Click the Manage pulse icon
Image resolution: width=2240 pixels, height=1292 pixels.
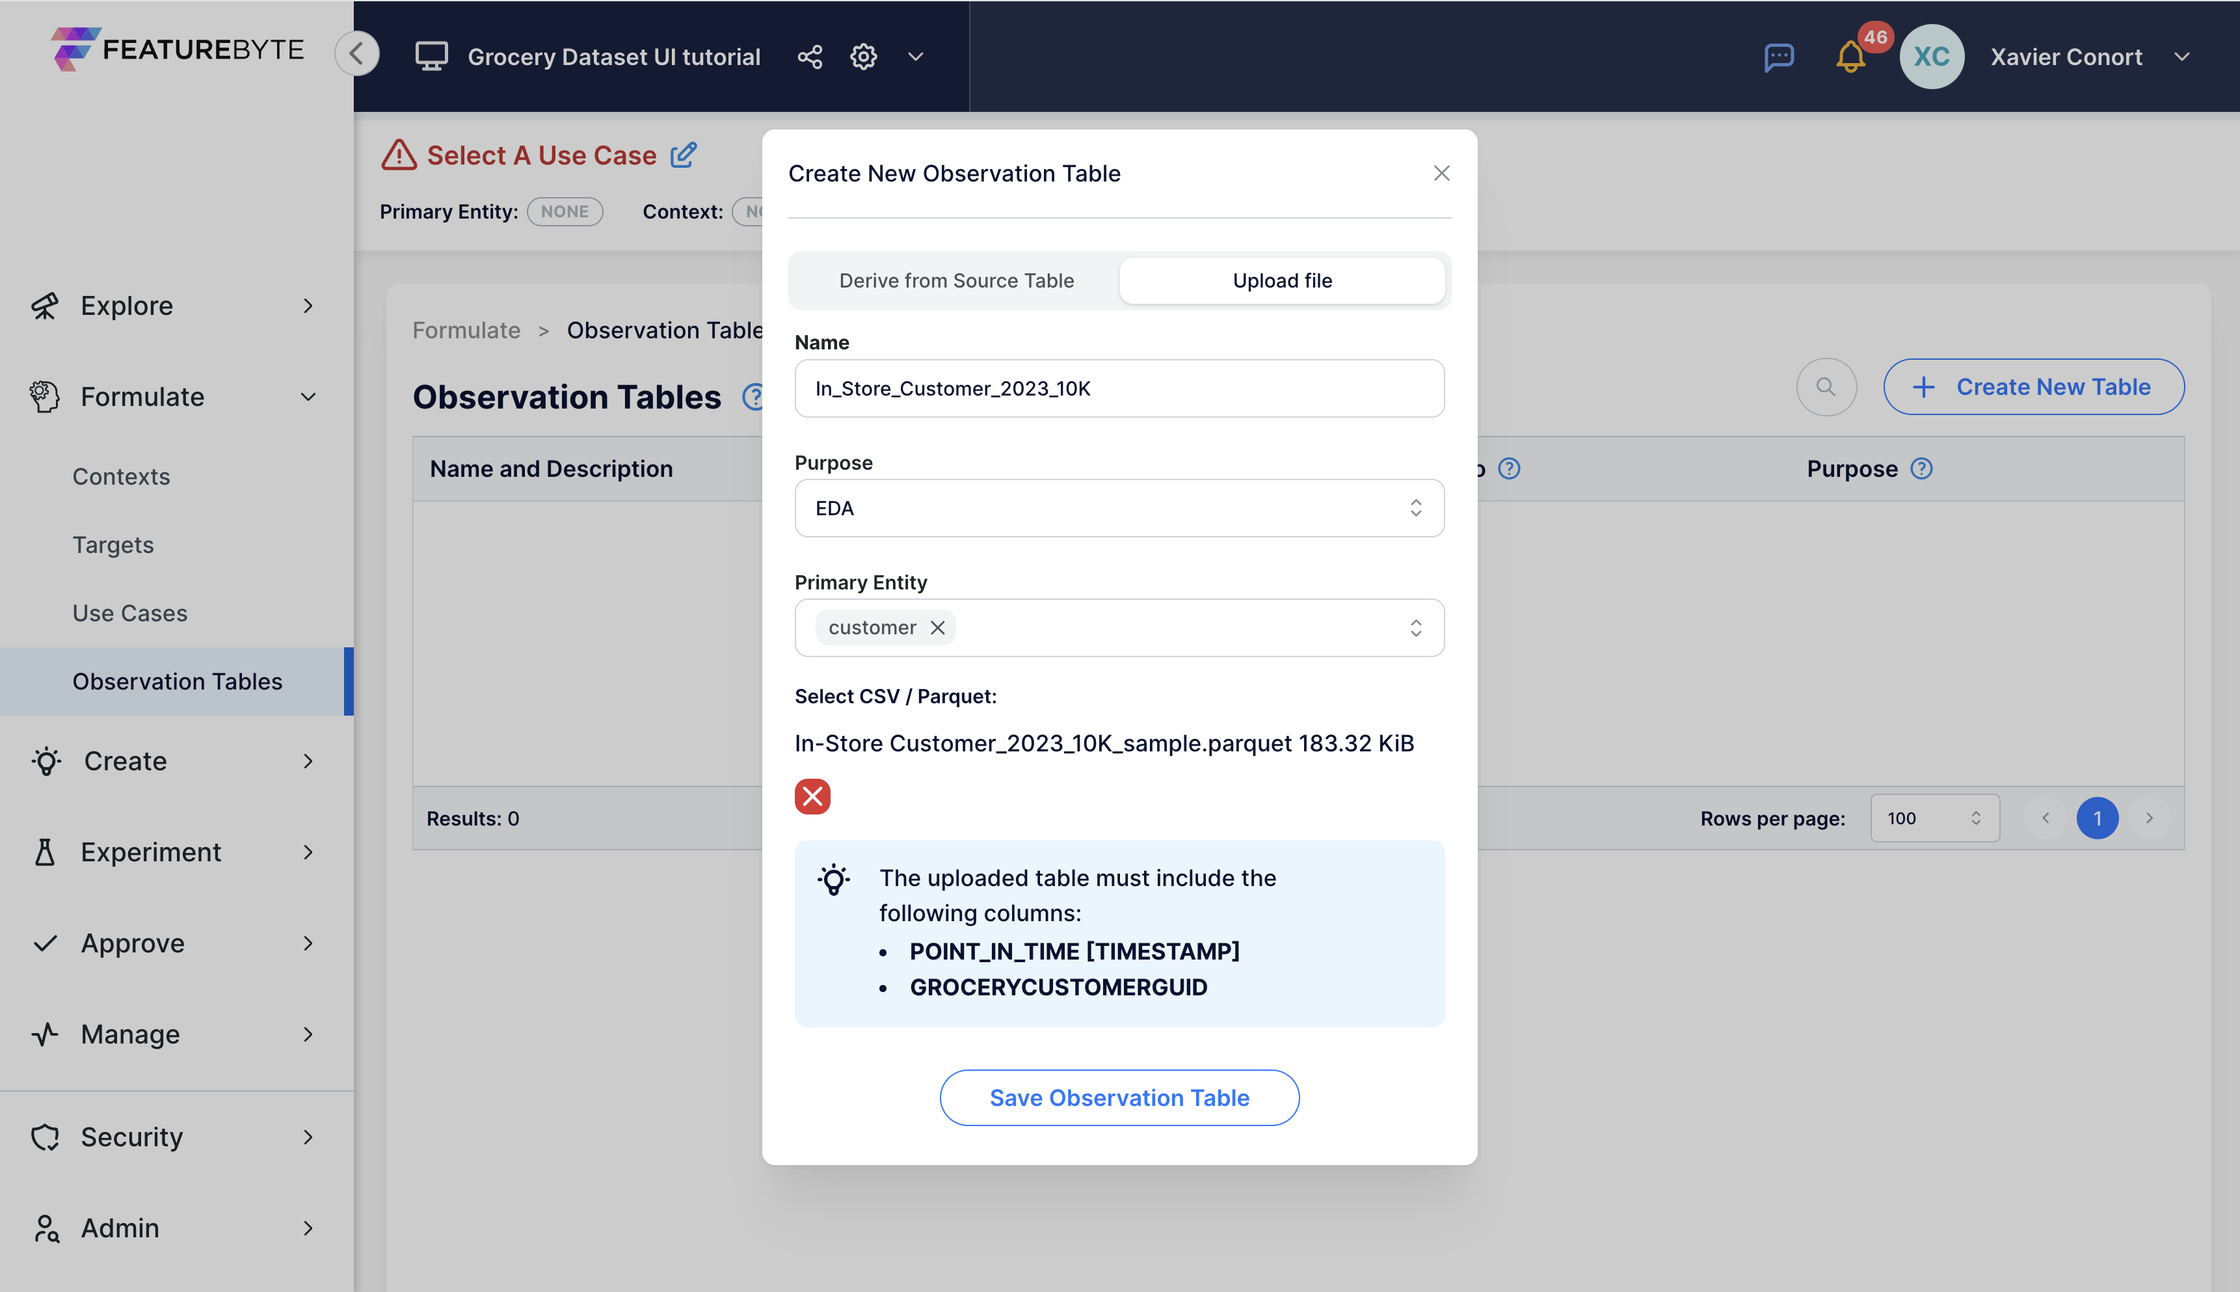pyautogui.click(x=44, y=1034)
